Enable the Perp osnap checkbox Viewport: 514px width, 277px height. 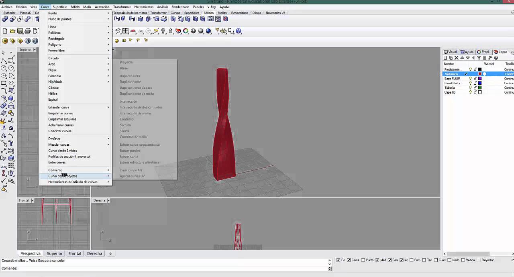coord(411,260)
